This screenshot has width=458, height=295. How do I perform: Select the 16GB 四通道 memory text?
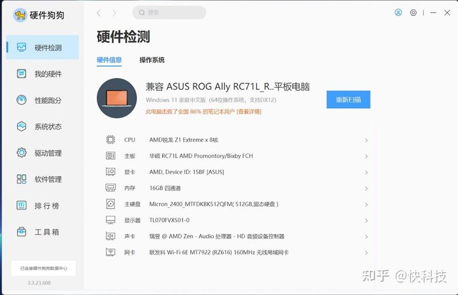[x=165, y=188]
